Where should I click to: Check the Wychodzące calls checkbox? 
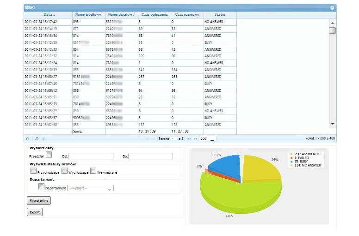[65, 171]
